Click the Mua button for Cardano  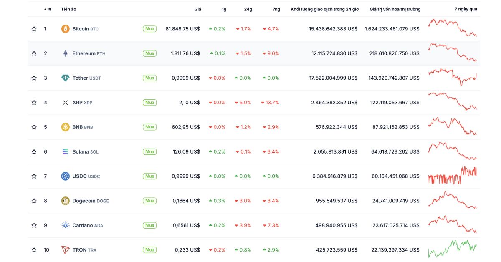click(149, 225)
